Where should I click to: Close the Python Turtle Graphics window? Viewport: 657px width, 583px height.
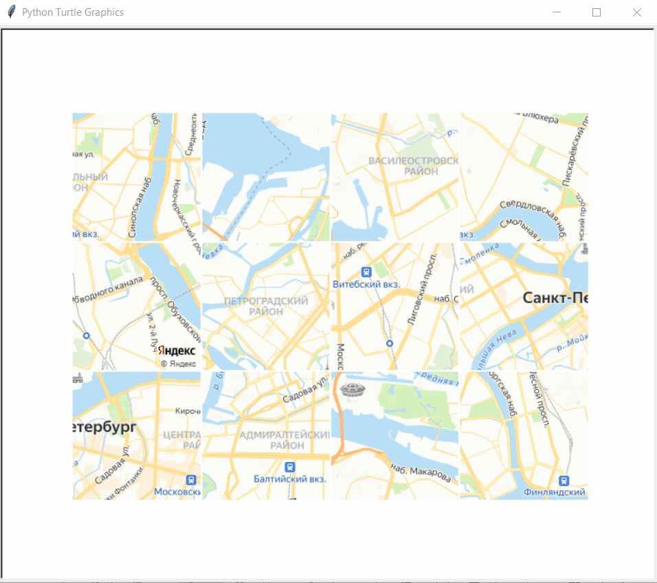(636, 12)
